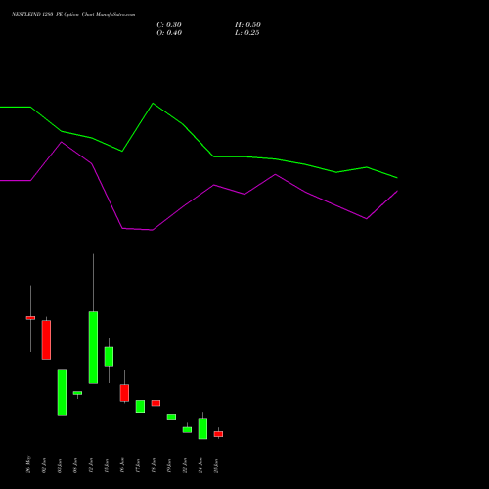The height and width of the screenshot is (489, 489).
Task: Select the close value "C: 0.30"
Action: 169,25
